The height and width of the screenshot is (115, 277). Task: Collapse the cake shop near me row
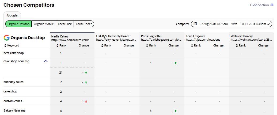pos(45,61)
